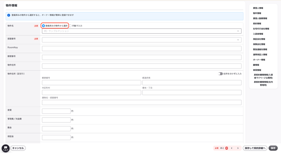Focus the 家賃 amount field
281x153 pixels.
pos(56,111)
